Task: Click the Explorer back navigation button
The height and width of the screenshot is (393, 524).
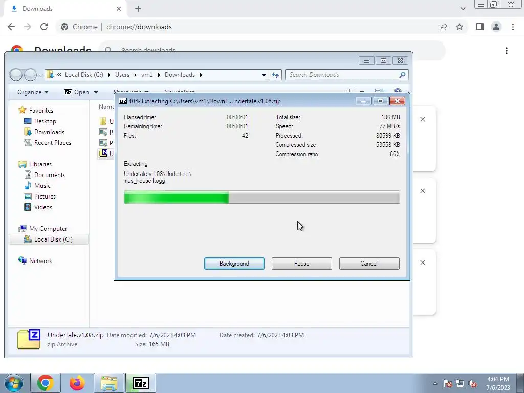Action: pyautogui.click(x=16, y=75)
